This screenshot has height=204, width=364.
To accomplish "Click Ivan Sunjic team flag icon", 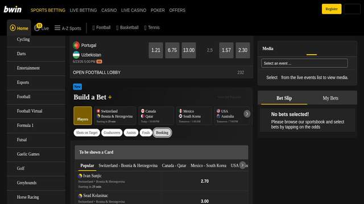I will pos(80,176).
